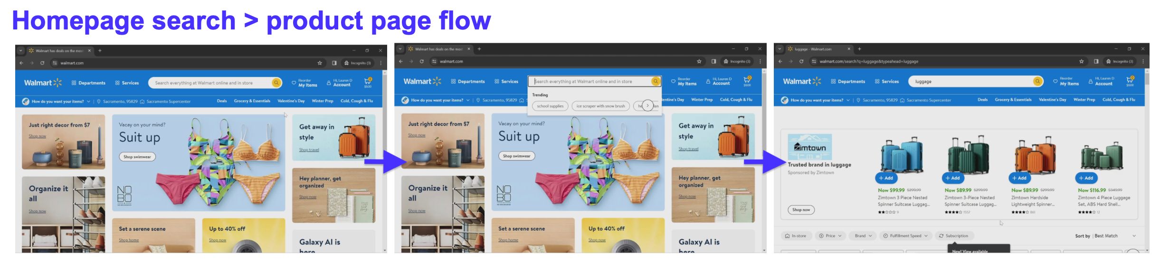Select Grocery & Essentials in right luggage window
This screenshot has height=265, width=1160.
(x=1013, y=100)
